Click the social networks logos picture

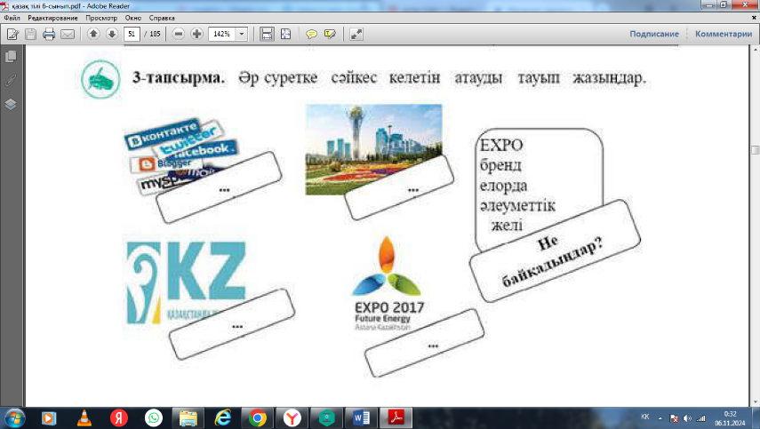coord(180,156)
